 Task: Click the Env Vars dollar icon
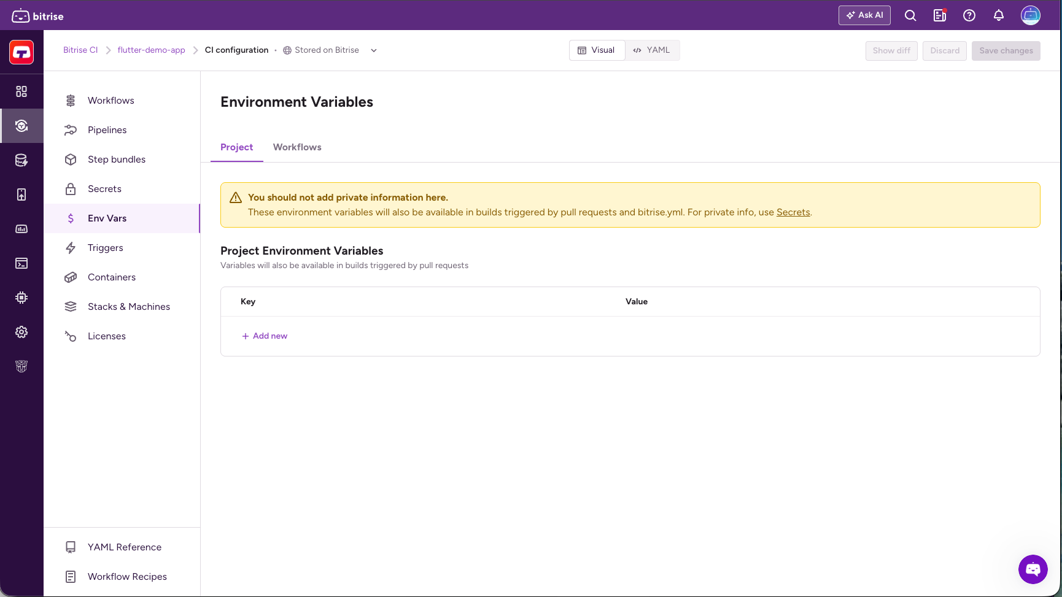coord(71,218)
